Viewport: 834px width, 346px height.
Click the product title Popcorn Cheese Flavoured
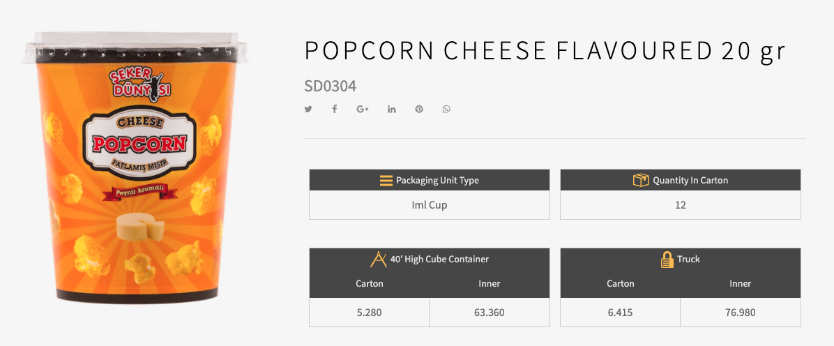click(x=545, y=52)
